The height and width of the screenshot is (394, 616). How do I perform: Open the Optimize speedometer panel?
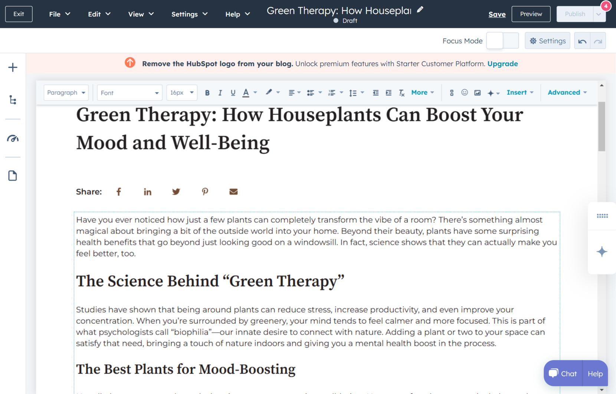coord(13,139)
